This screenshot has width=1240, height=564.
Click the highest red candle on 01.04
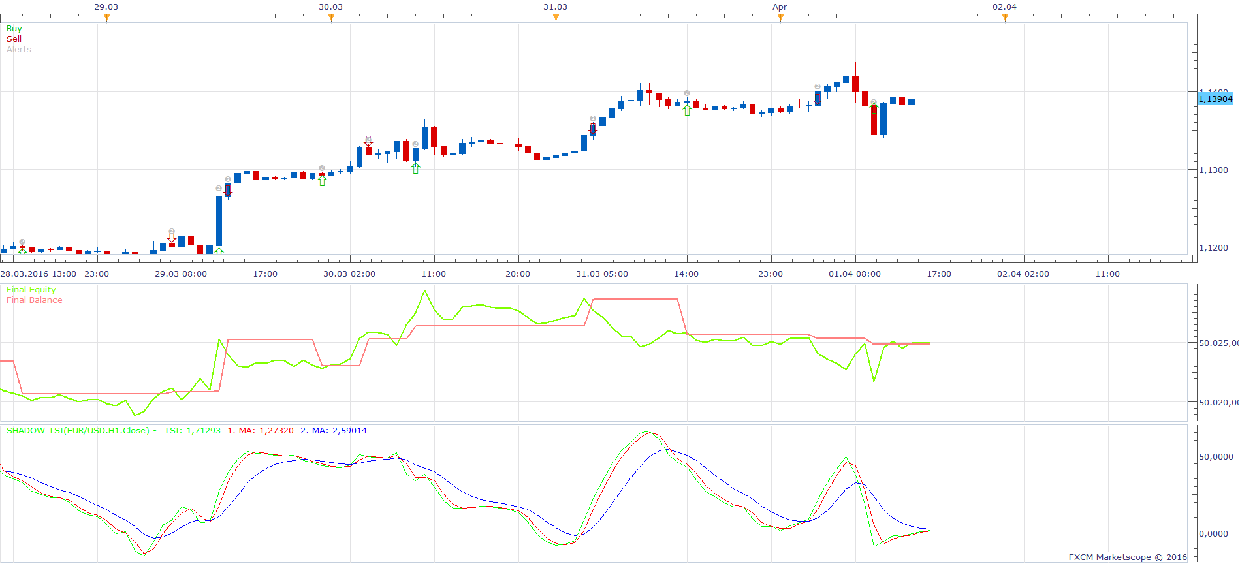click(855, 84)
